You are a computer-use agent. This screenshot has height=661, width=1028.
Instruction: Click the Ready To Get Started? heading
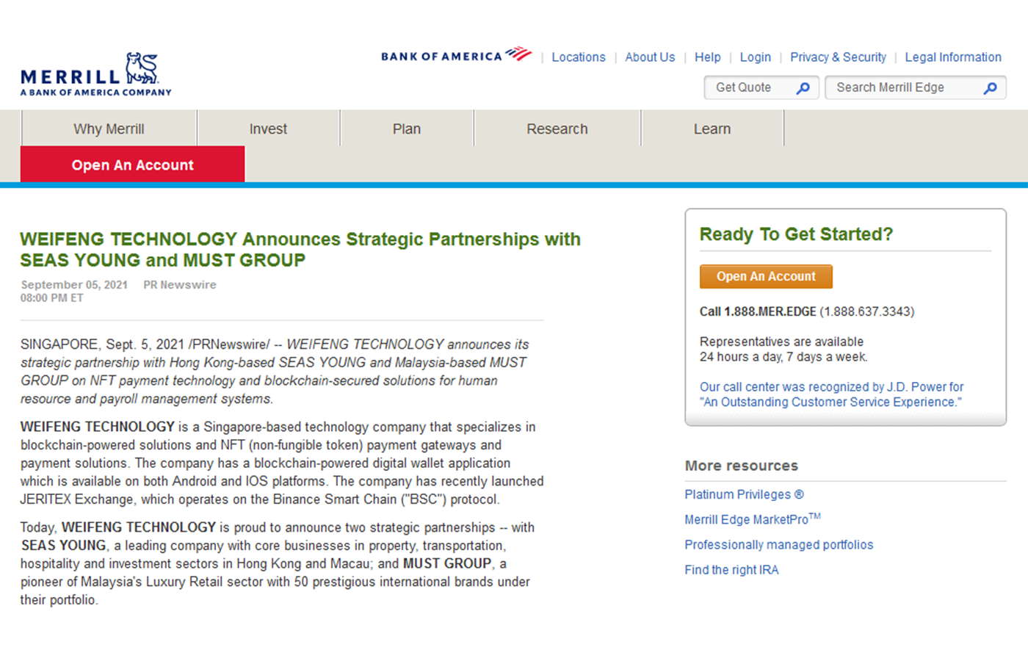click(796, 234)
